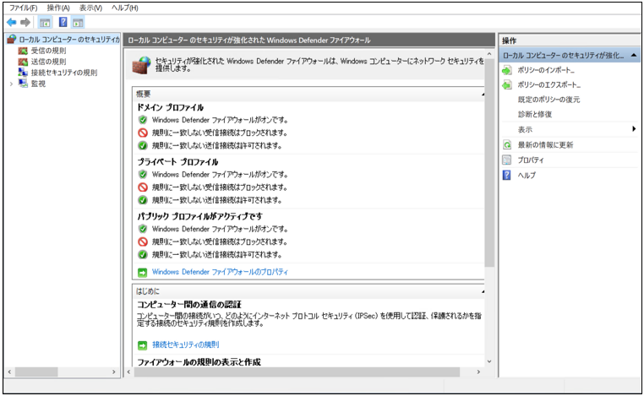Open help via the toolbar question-mark icon
This screenshot has height=396, width=644.
click(x=63, y=22)
